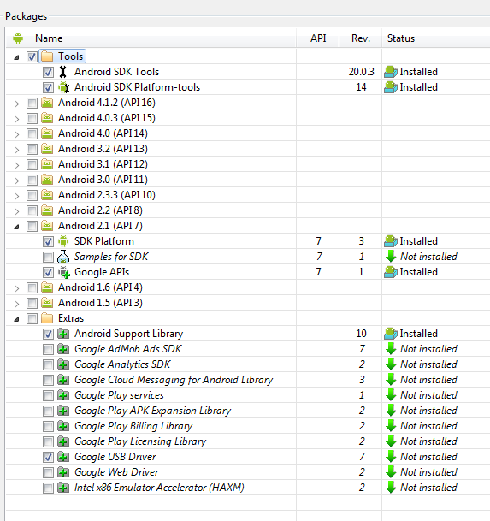
Task: Click the Extras folder icon
Action: [47, 318]
